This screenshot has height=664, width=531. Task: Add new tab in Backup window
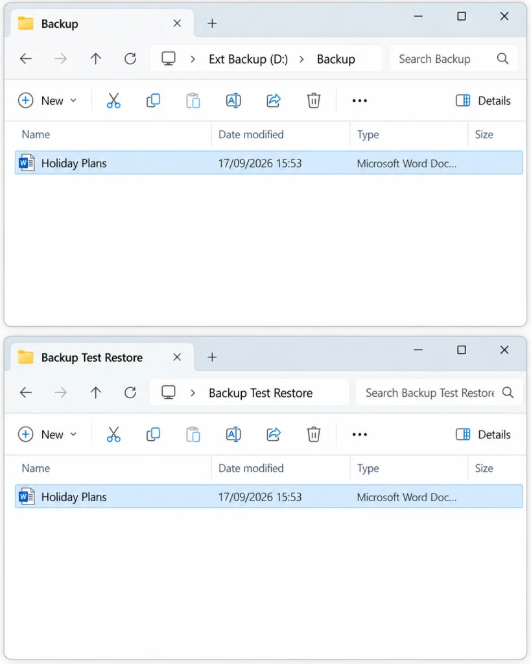click(x=212, y=23)
